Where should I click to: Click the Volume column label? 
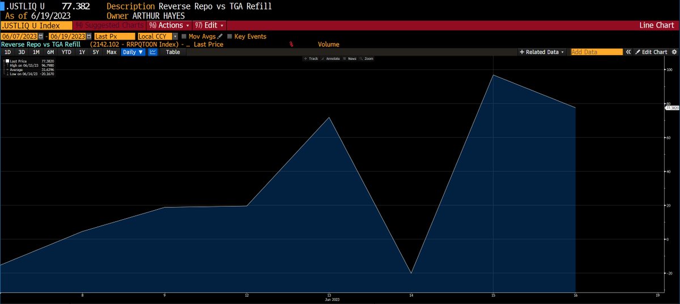point(328,44)
